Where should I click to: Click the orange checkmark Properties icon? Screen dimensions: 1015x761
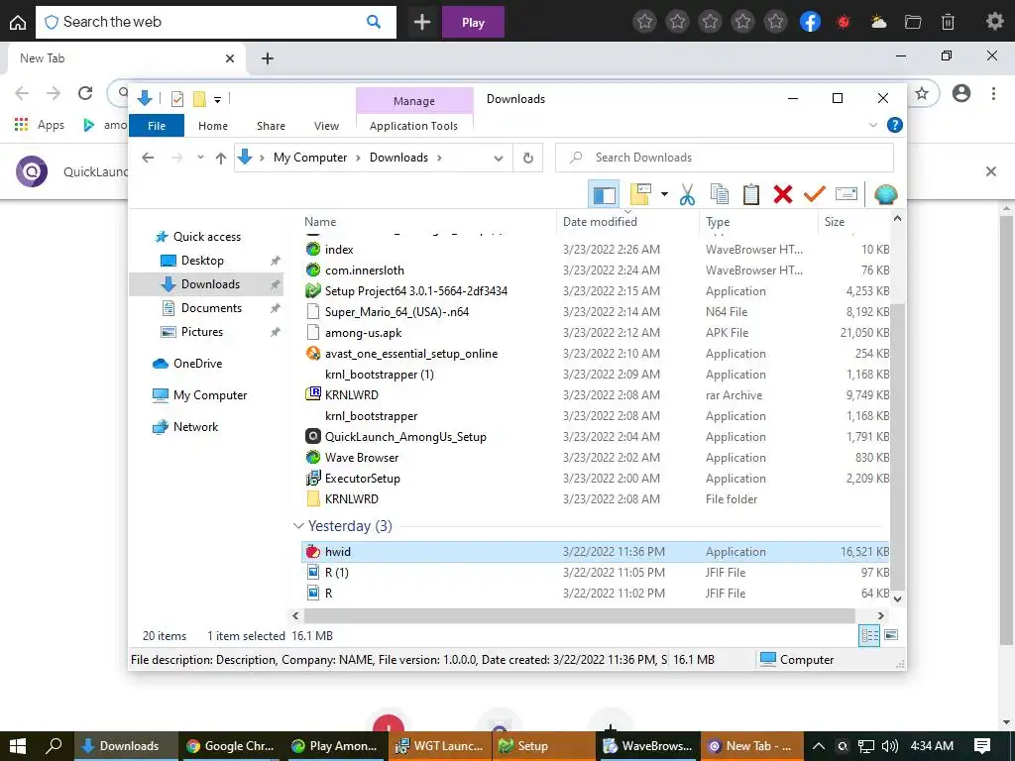click(x=815, y=194)
